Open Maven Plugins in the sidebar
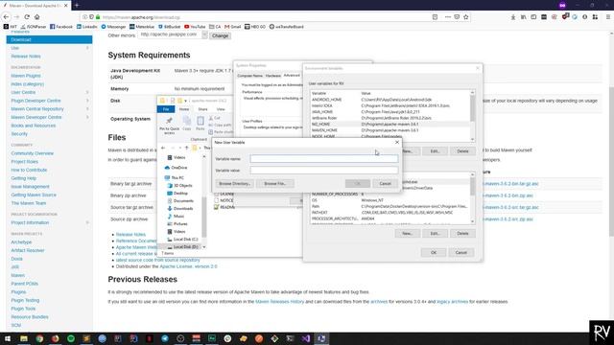The height and width of the screenshot is (345, 614). (x=26, y=76)
